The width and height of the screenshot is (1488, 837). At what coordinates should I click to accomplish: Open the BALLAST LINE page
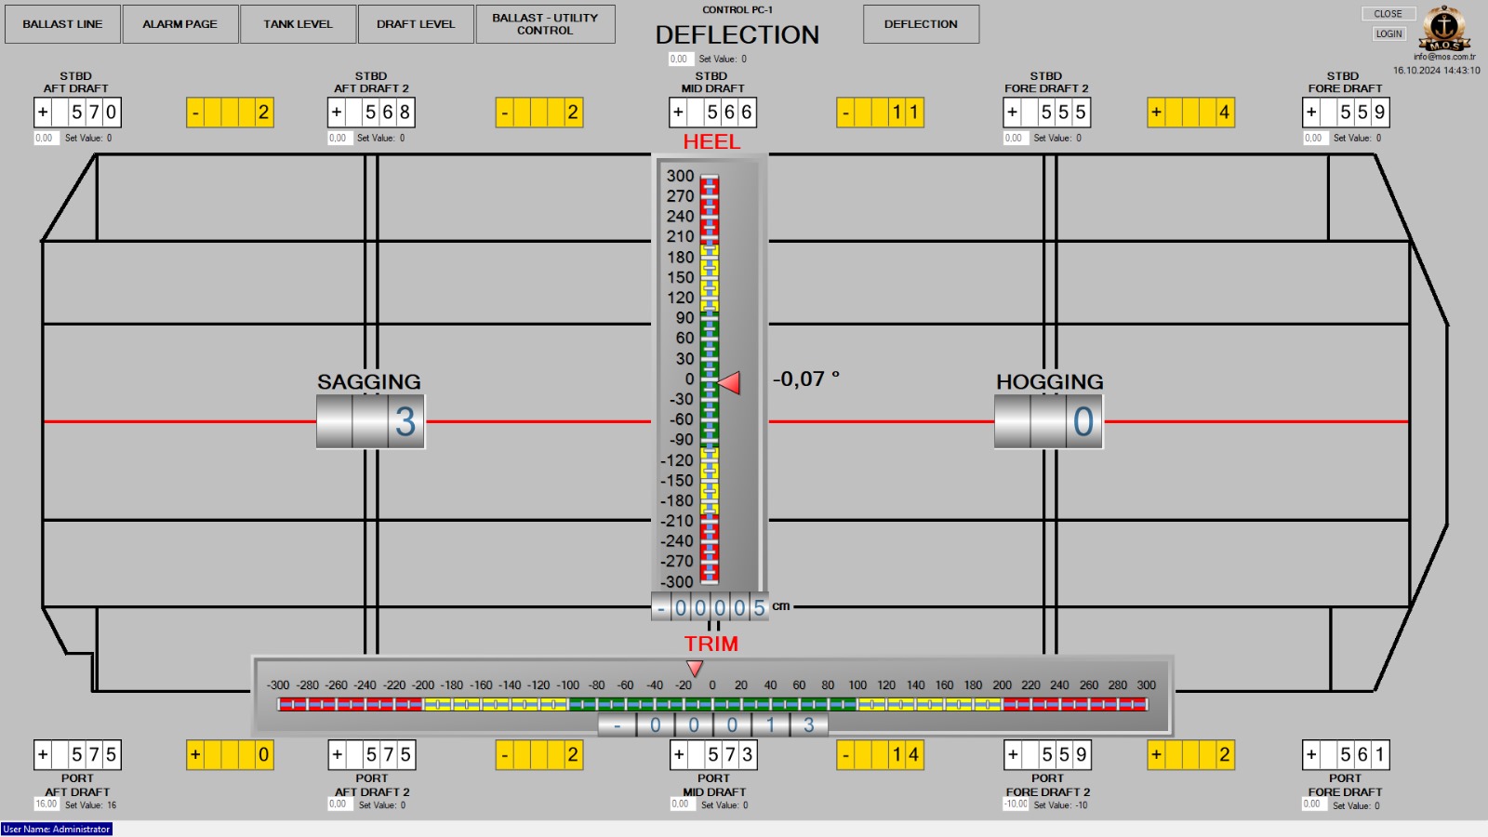pyautogui.click(x=62, y=24)
